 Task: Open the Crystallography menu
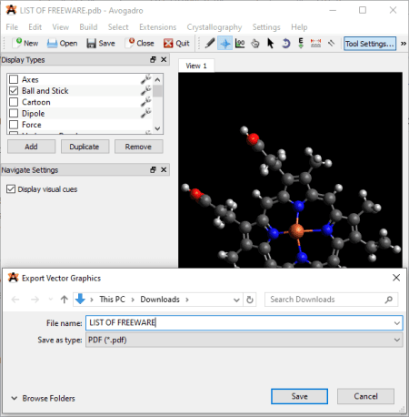214,27
